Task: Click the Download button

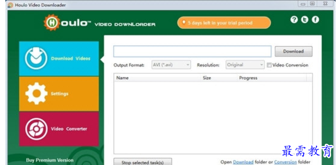Action: (x=294, y=51)
